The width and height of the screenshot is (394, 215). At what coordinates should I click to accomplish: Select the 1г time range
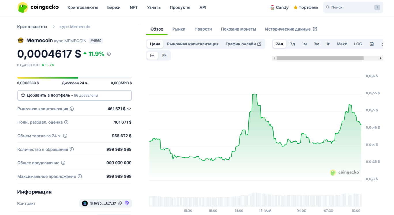coord(328,44)
